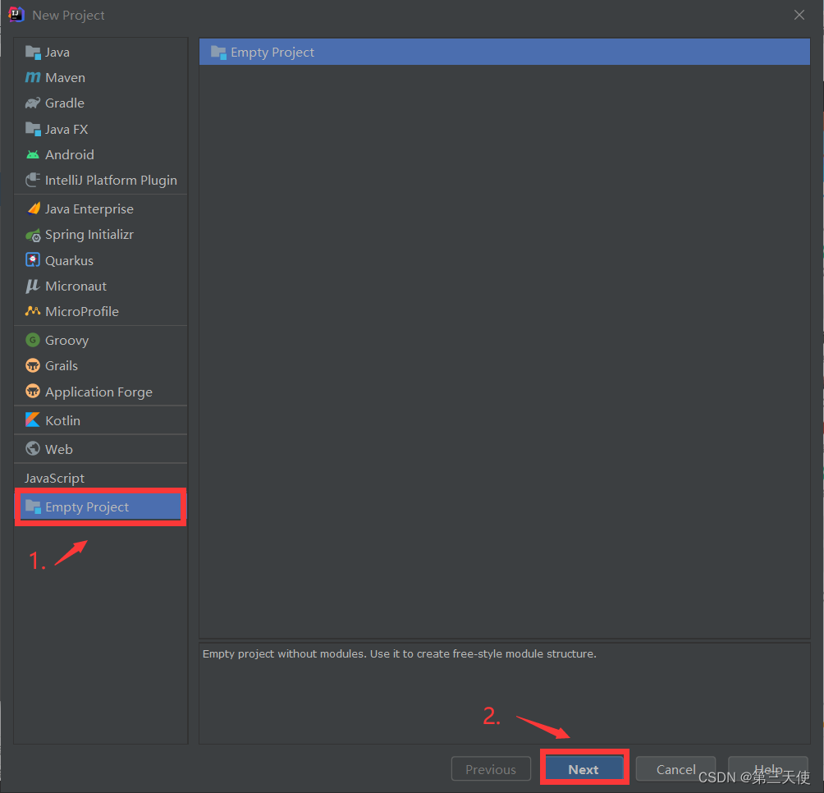Click the Next button
Screen dimensions: 824x793
pos(584,769)
